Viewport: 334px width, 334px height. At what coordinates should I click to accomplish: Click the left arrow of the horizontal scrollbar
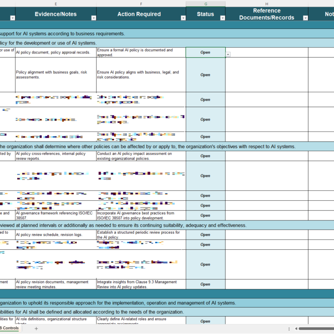[x=297, y=329]
